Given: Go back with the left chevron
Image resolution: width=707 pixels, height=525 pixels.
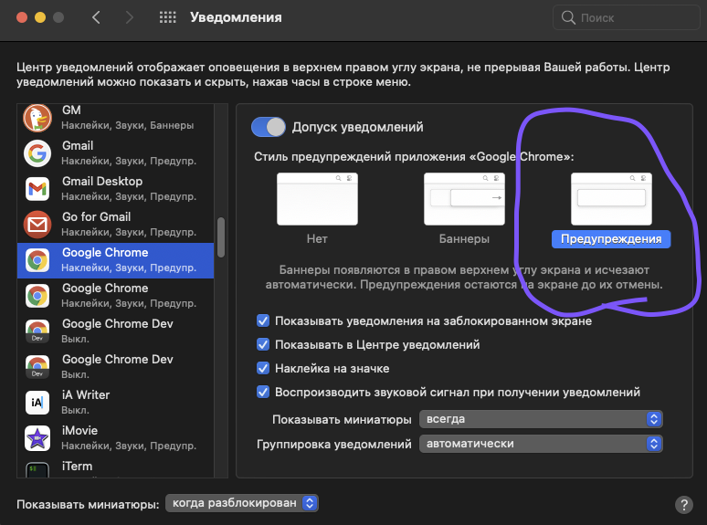Looking at the screenshot, I should coord(96,17).
